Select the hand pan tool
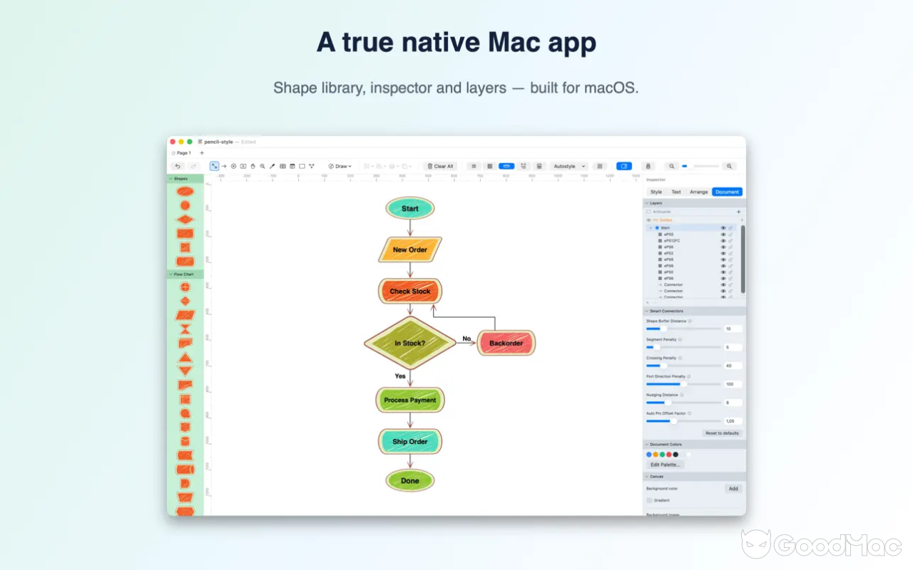This screenshot has height=570, width=913. pos(253,166)
